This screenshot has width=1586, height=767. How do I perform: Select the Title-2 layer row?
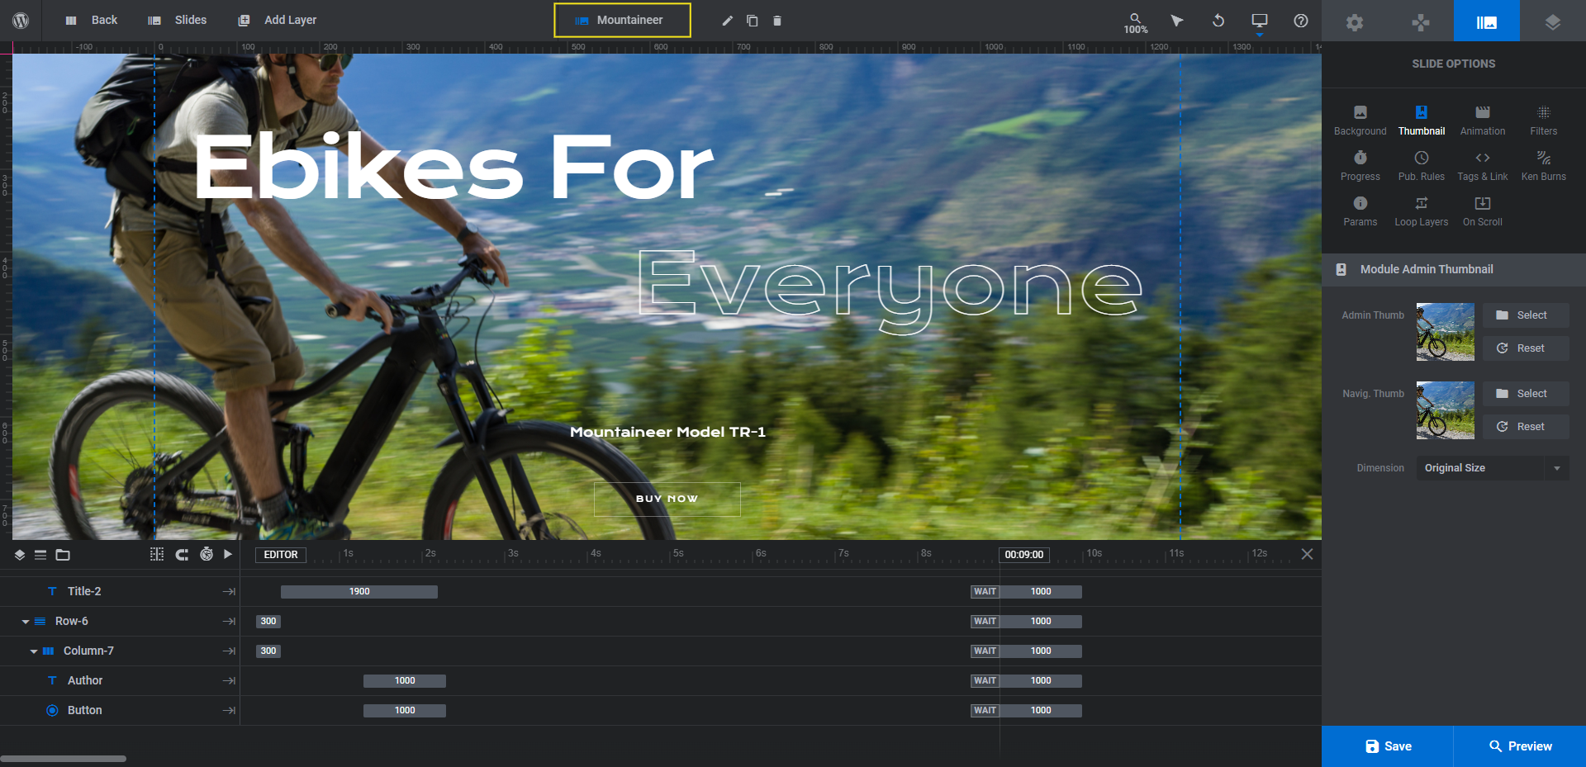pyautogui.click(x=120, y=591)
